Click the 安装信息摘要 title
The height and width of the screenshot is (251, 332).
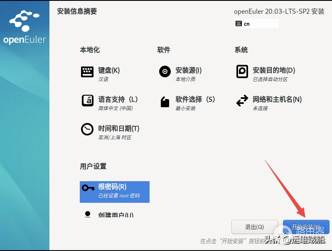[x=77, y=11]
